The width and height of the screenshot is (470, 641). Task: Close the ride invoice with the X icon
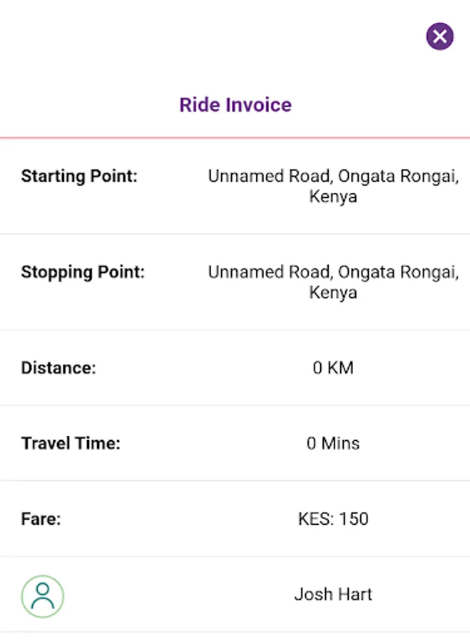(439, 36)
